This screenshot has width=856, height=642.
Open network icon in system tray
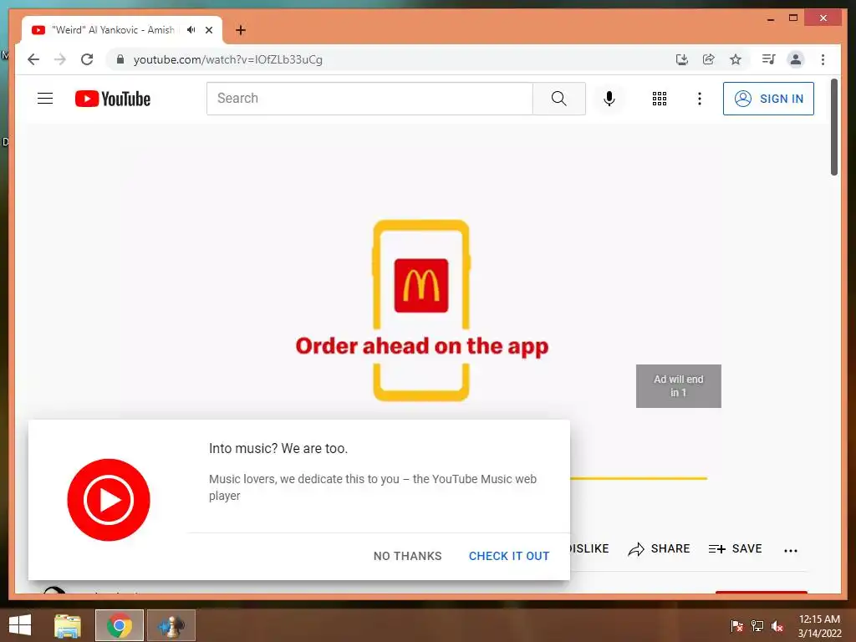[757, 626]
